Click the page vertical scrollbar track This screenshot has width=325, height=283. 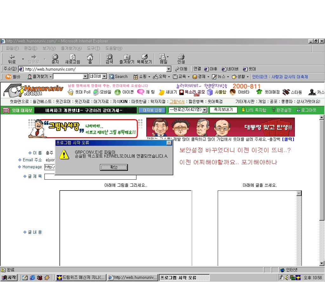pos(322,241)
